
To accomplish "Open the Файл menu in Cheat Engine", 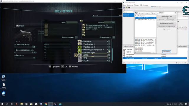I will (124, 5).
